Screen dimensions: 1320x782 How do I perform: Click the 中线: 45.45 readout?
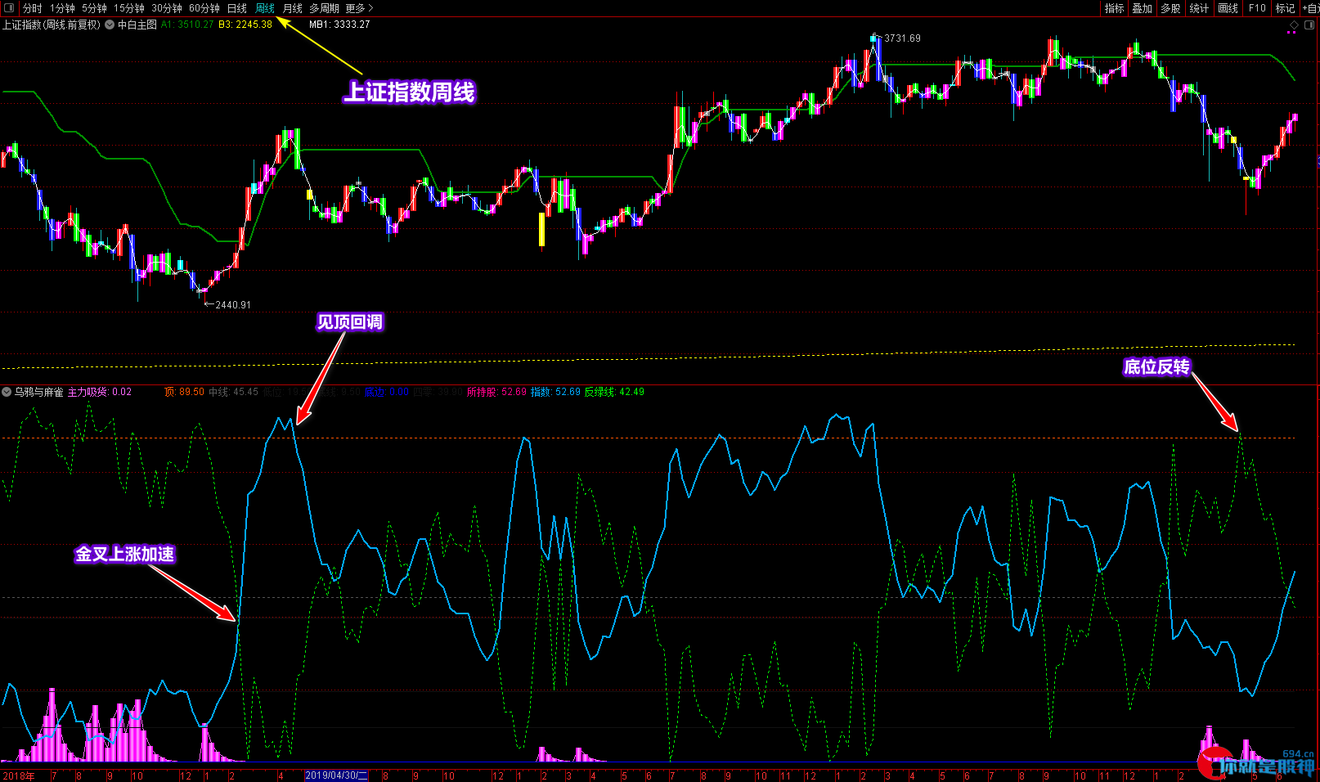[233, 392]
